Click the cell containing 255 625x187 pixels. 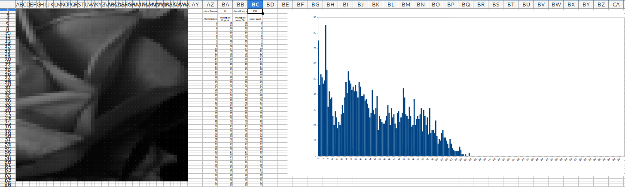tap(255, 11)
